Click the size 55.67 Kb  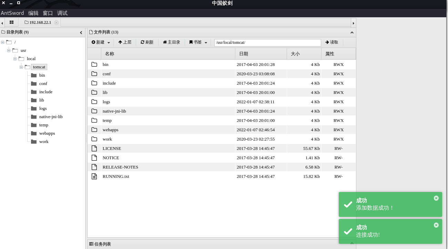312,149
